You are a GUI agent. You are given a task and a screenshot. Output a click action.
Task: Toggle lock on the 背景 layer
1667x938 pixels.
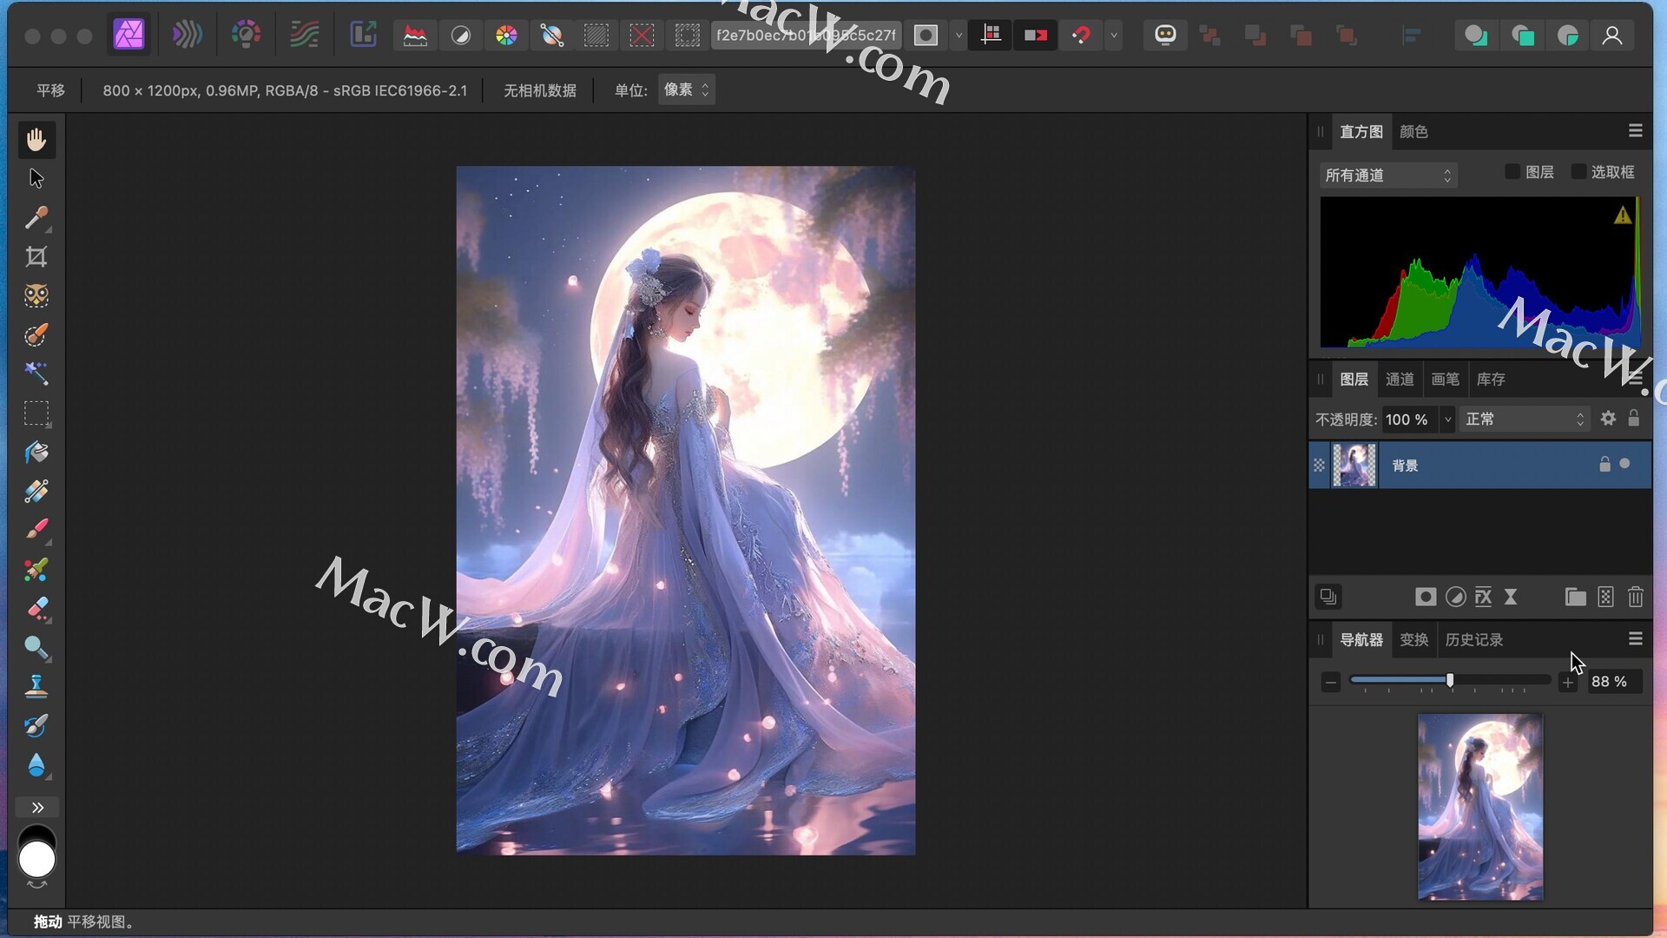pos(1604,465)
